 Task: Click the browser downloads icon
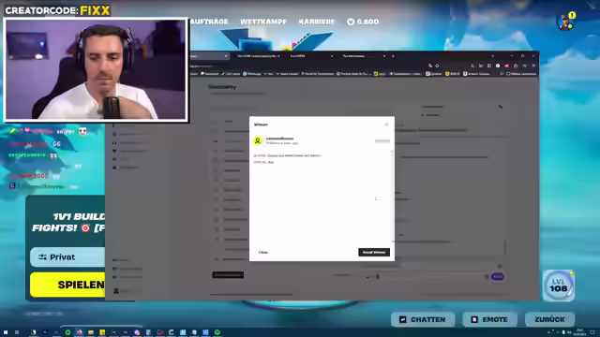point(472,66)
